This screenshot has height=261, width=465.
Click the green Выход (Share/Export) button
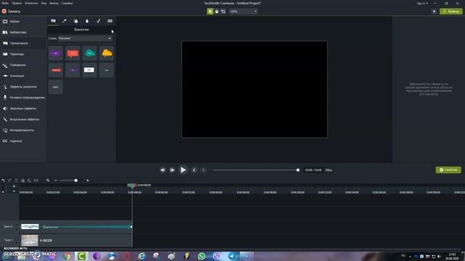point(450,12)
